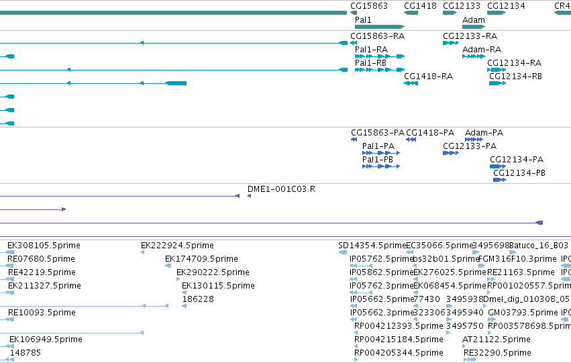The width and height of the screenshot is (571, 363).
Task: Select protein CG12134-PA
Action: tap(517, 160)
